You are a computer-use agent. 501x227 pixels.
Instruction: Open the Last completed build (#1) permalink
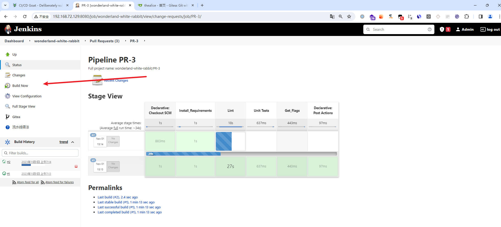click(130, 212)
